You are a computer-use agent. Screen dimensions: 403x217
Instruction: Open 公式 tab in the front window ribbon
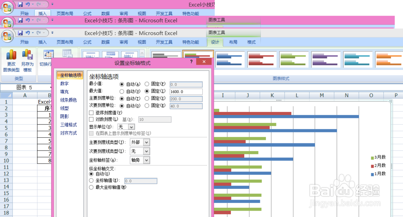87,42
